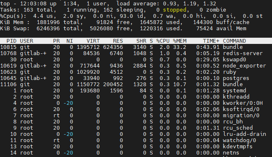
Task: Click the node_exporter command name
Action: (245, 66)
